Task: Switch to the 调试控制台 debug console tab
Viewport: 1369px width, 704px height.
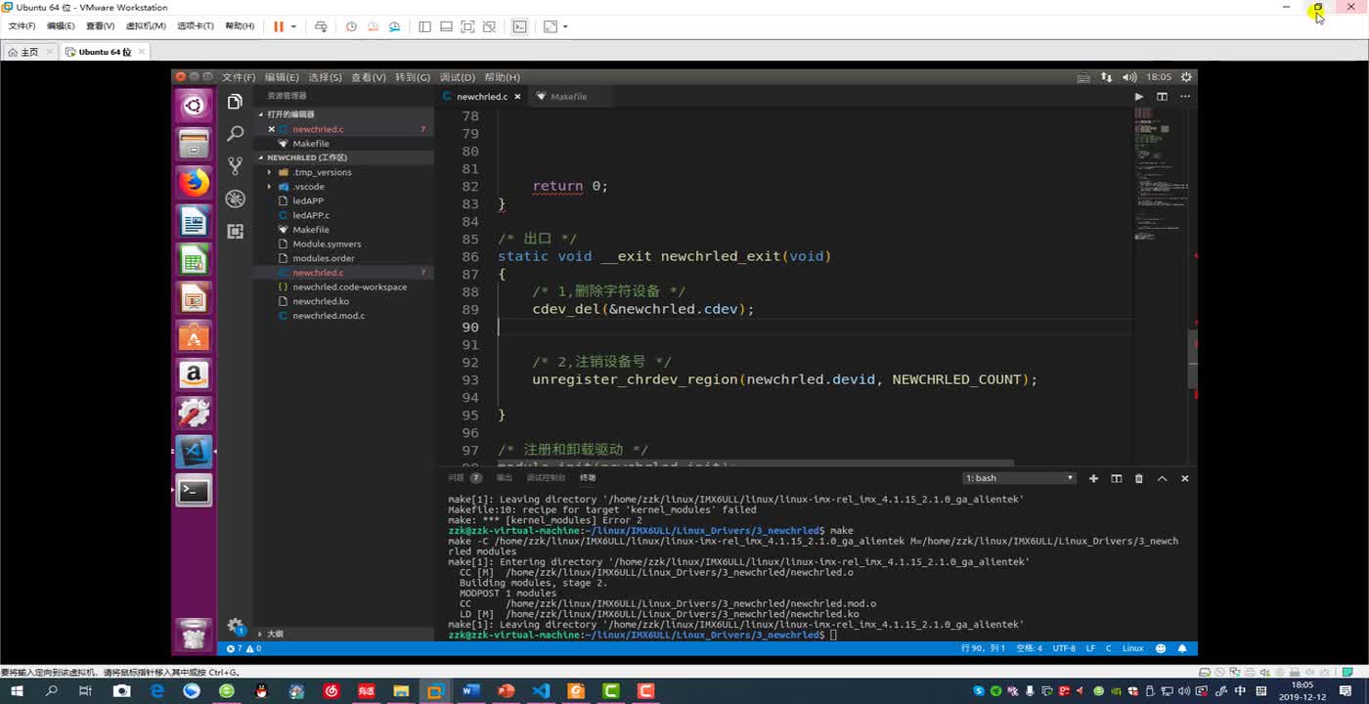Action: click(x=546, y=478)
